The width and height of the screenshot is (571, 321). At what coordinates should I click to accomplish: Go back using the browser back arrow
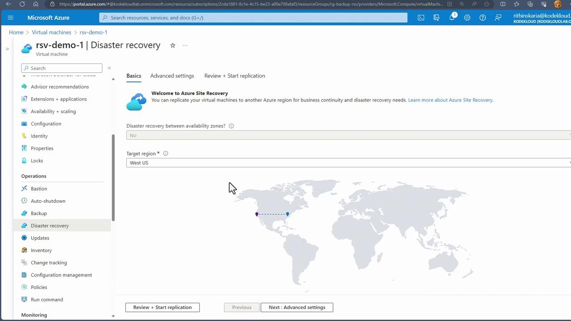pyautogui.click(x=8, y=4)
